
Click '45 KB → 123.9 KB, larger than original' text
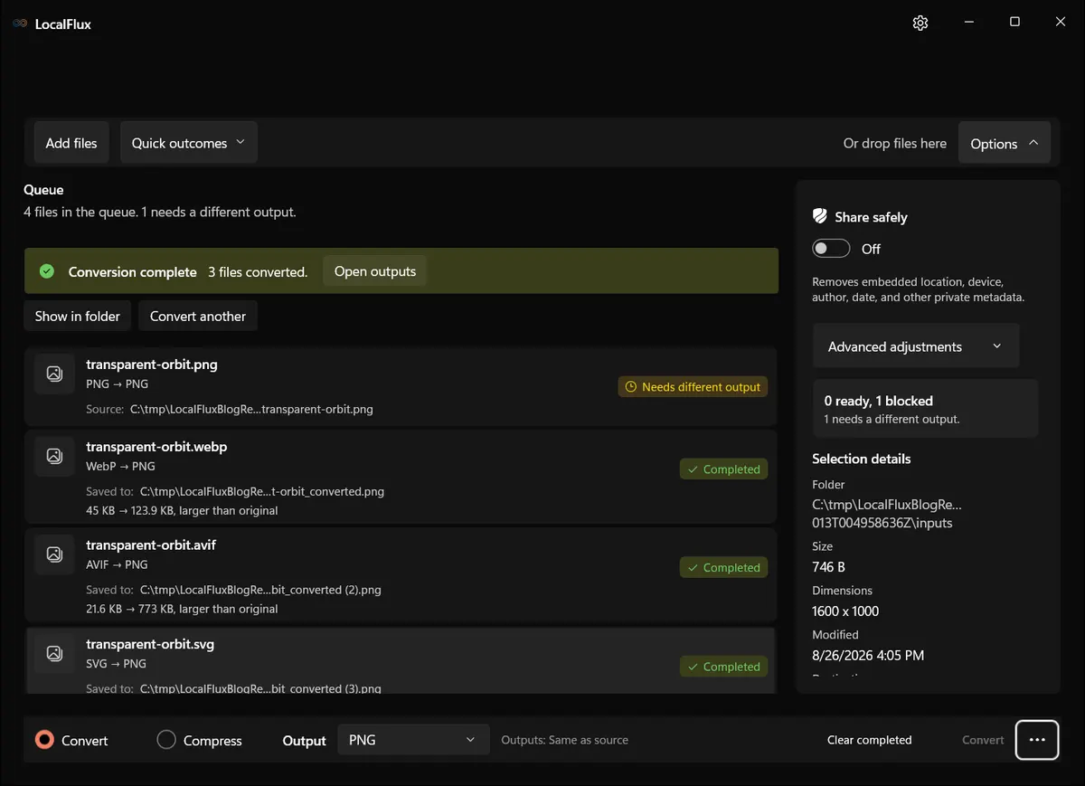tap(182, 510)
